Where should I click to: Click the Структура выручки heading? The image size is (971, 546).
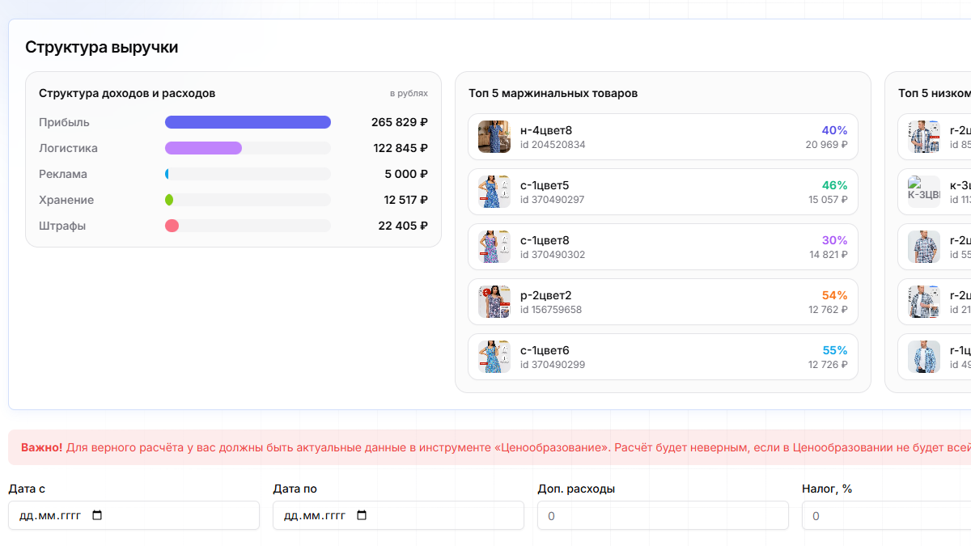click(x=102, y=47)
